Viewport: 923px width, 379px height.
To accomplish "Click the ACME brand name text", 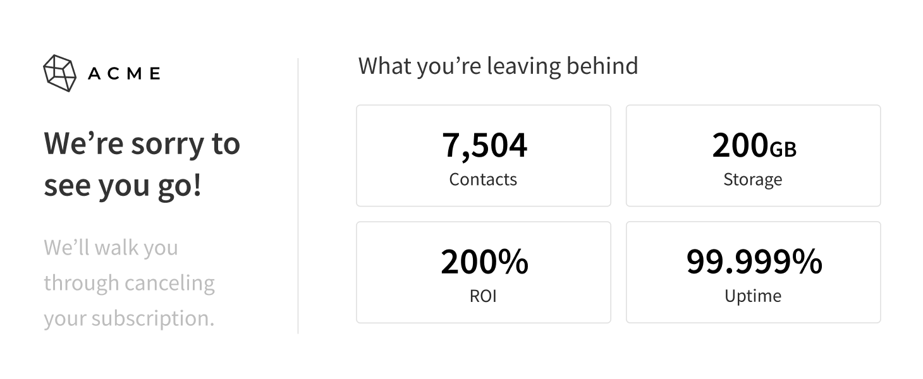I will (x=124, y=74).
